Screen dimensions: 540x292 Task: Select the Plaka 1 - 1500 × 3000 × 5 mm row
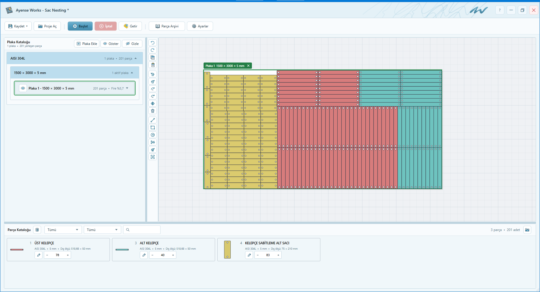[75, 88]
